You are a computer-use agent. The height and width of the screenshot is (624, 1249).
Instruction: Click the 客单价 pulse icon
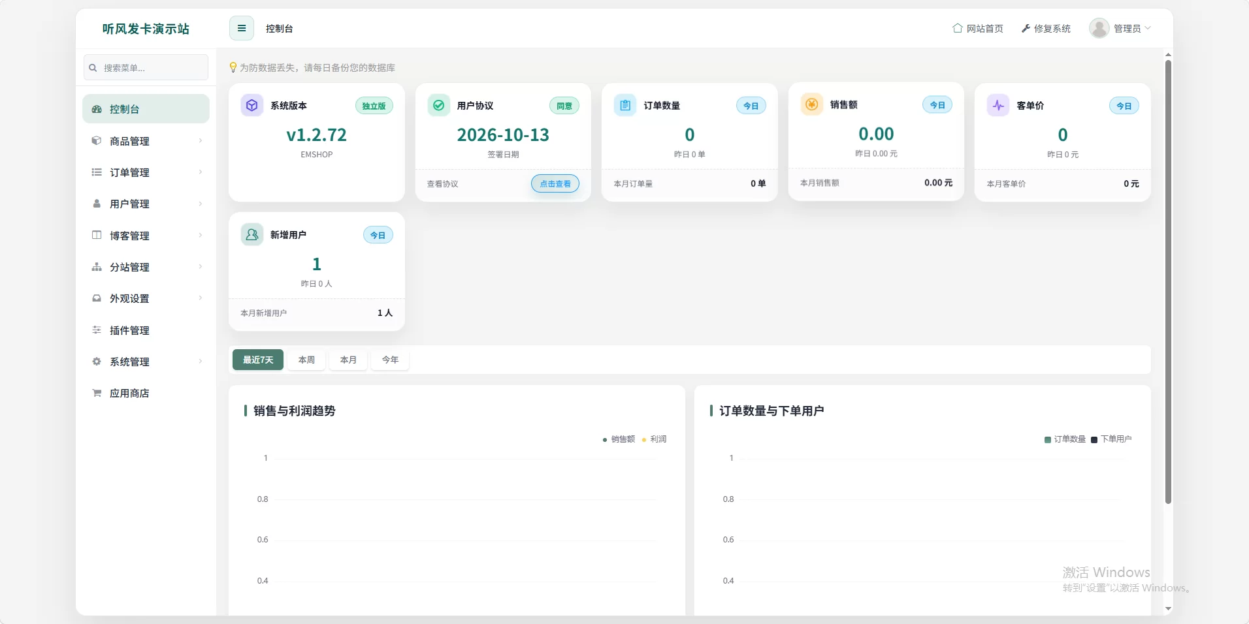tap(998, 105)
